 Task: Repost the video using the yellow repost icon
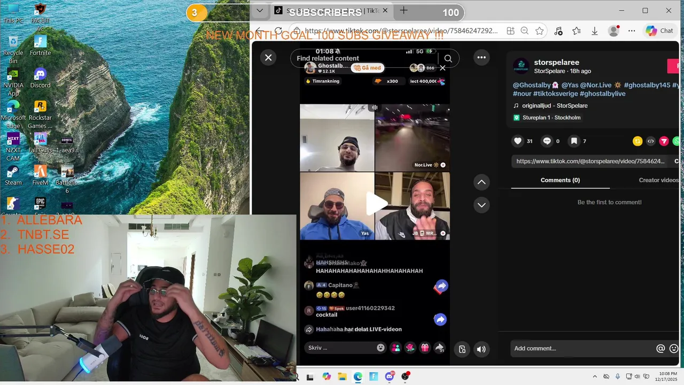click(x=638, y=141)
